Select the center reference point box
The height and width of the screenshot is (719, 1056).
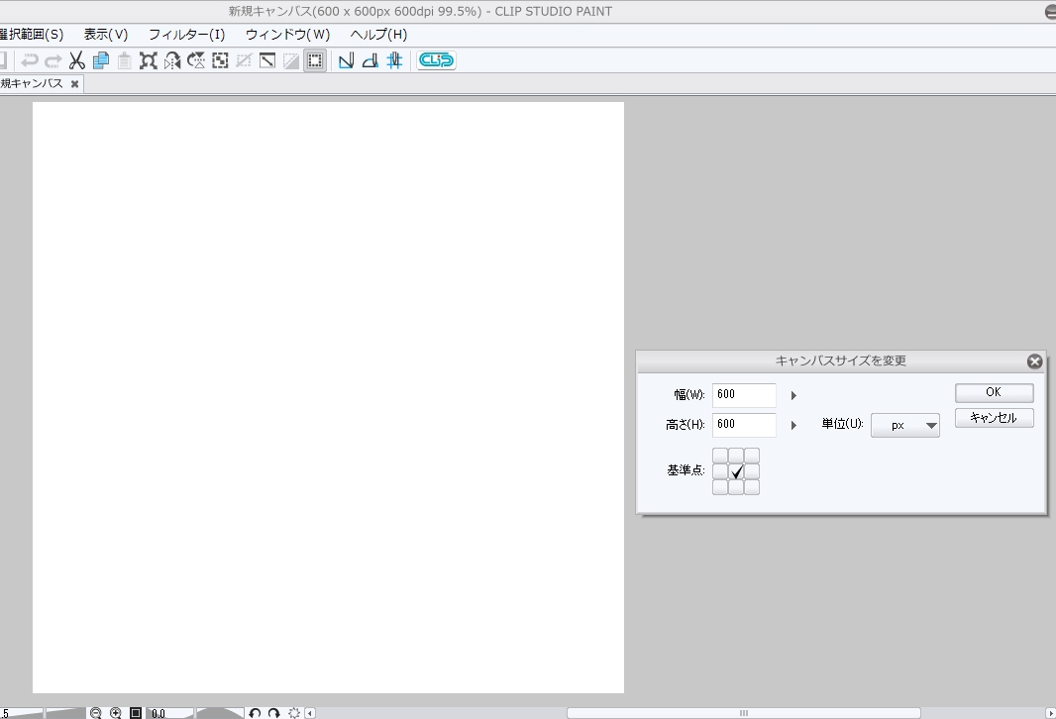coord(736,471)
